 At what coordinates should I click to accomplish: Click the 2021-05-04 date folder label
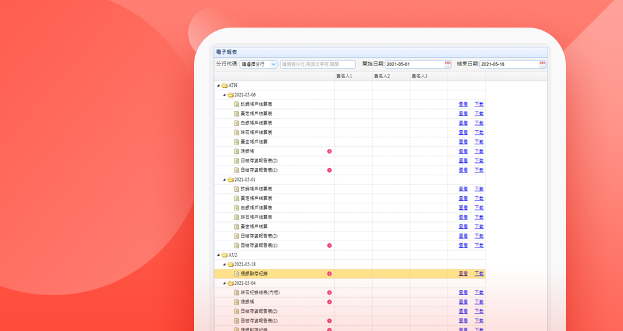tap(245, 284)
